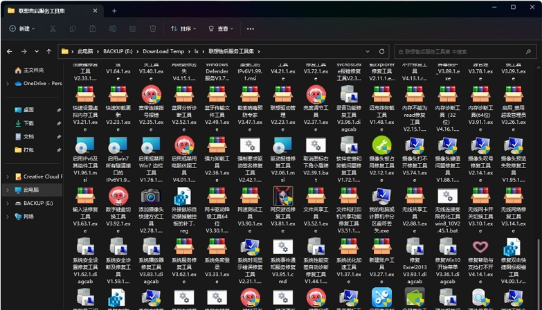Expand the 网络 (Network) tree node chevron
This screenshot has width=542, height=310.
coord(8,217)
